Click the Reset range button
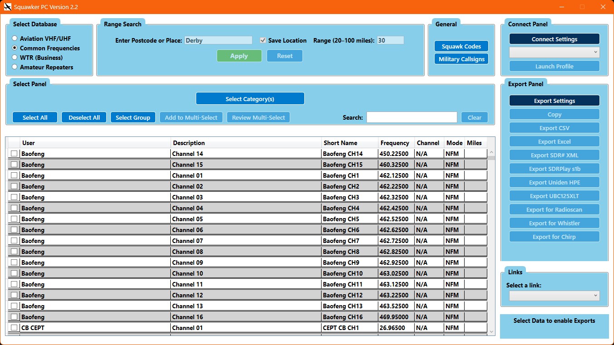 click(x=285, y=56)
